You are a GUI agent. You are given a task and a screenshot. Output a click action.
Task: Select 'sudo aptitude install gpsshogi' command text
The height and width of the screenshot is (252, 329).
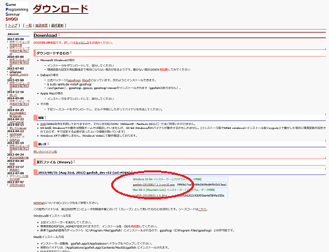pos(69,84)
